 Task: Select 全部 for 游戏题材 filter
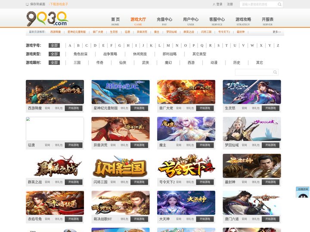(x=54, y=63)
